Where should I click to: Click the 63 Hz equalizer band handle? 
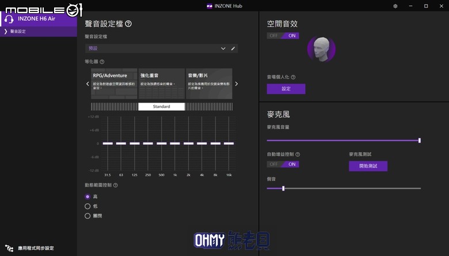(121, 143)
